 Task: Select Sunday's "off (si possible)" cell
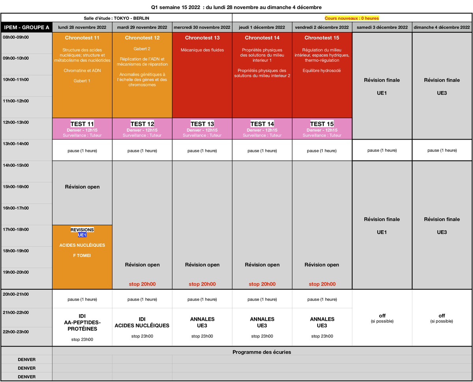(x=442, y=318)
